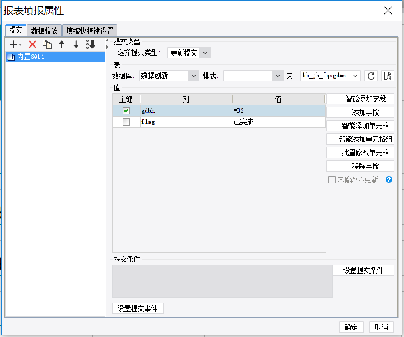
Task: Click the 设置提交事件 button
Action: point(138,308)
